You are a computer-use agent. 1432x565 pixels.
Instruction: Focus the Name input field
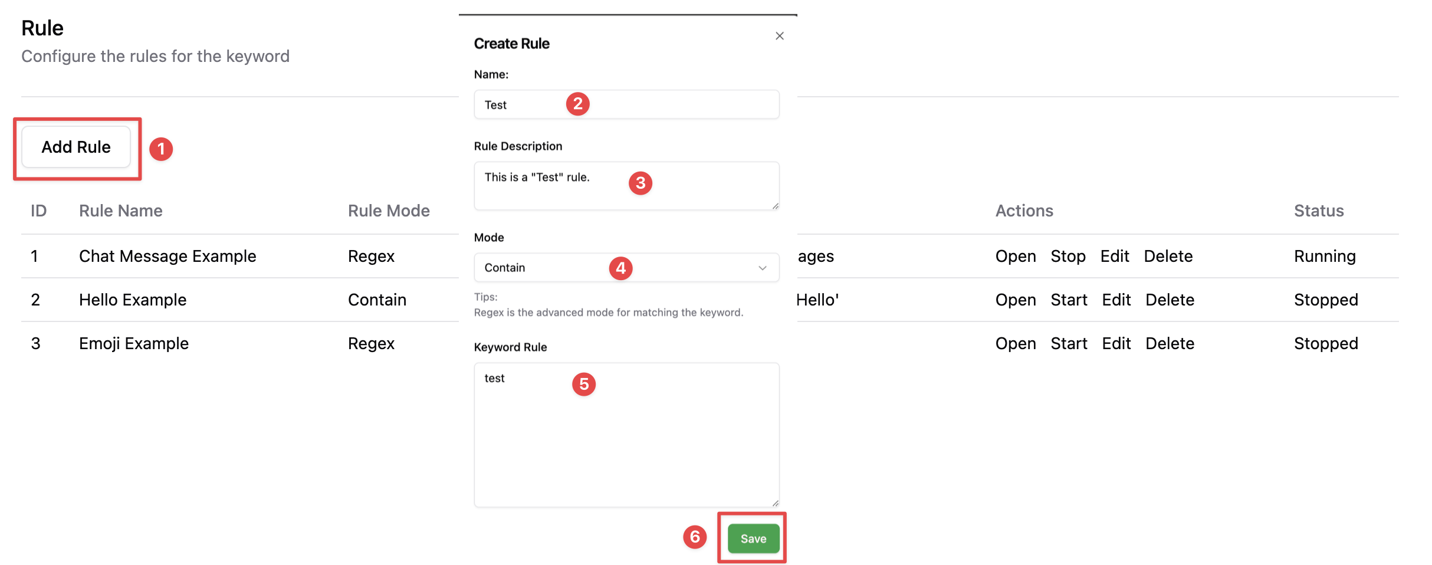(x=626, y=104)
